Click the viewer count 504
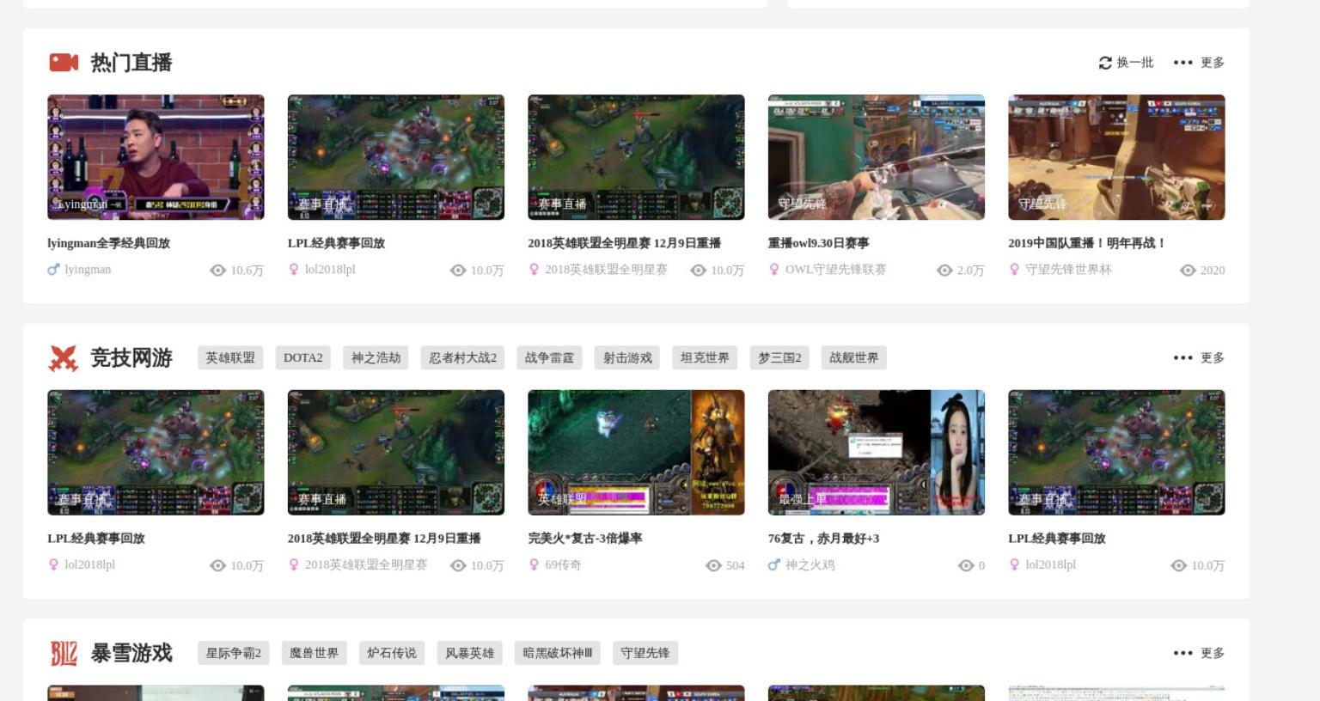This screenshot has width=1320, height=701. pos(736,566)
